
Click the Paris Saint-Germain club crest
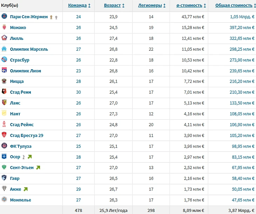tap(4, 16)
